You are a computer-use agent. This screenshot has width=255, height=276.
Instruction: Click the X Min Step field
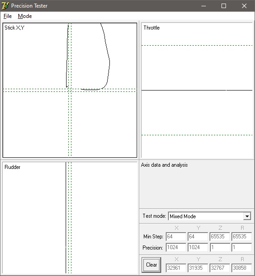click(x=176, y=237)
